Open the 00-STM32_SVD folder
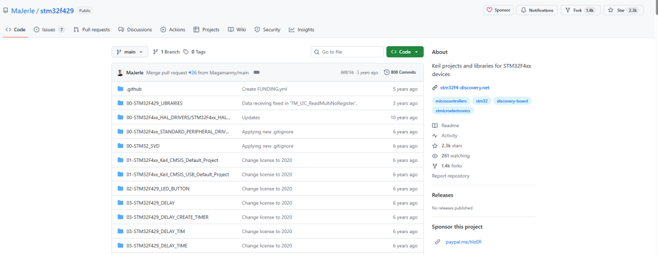Viewport: 658px width, 255px height. [143, 146]
